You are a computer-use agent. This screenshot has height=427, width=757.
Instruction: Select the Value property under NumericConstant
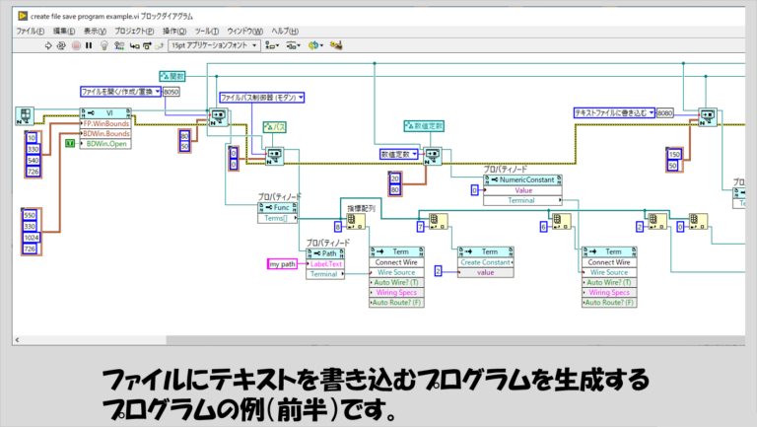click(x=522, y=190)
